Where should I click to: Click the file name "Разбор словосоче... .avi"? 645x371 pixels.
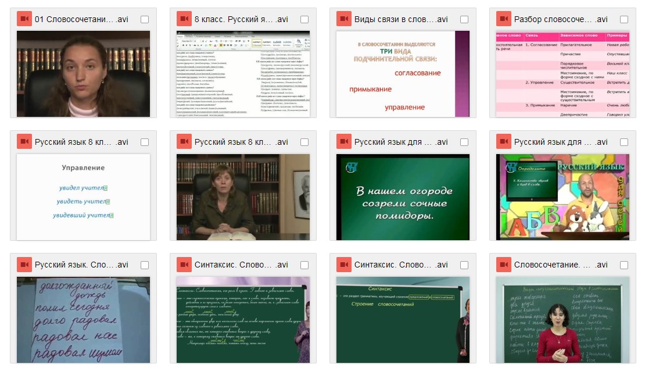(561, 19)
